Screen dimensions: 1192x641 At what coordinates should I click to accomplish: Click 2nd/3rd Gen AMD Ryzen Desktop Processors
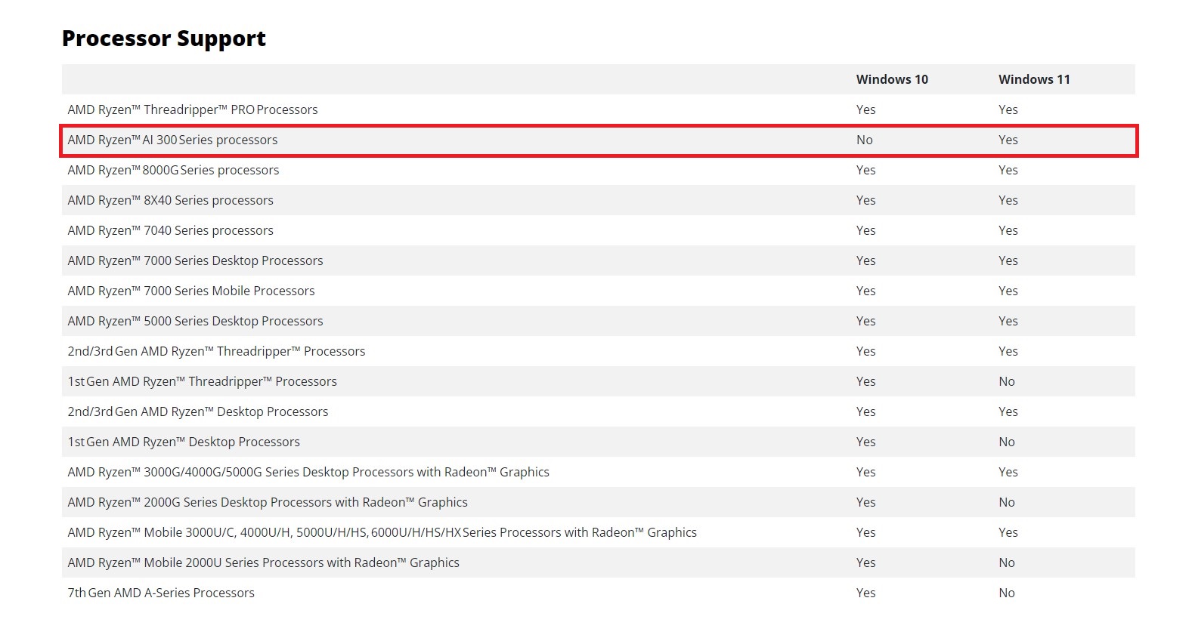[x=198, y=411]
